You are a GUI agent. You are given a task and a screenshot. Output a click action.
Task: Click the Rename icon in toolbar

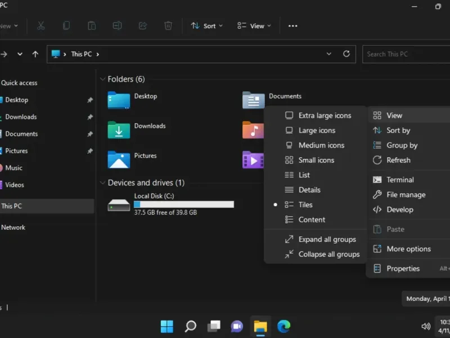click(x=117, y=26)
